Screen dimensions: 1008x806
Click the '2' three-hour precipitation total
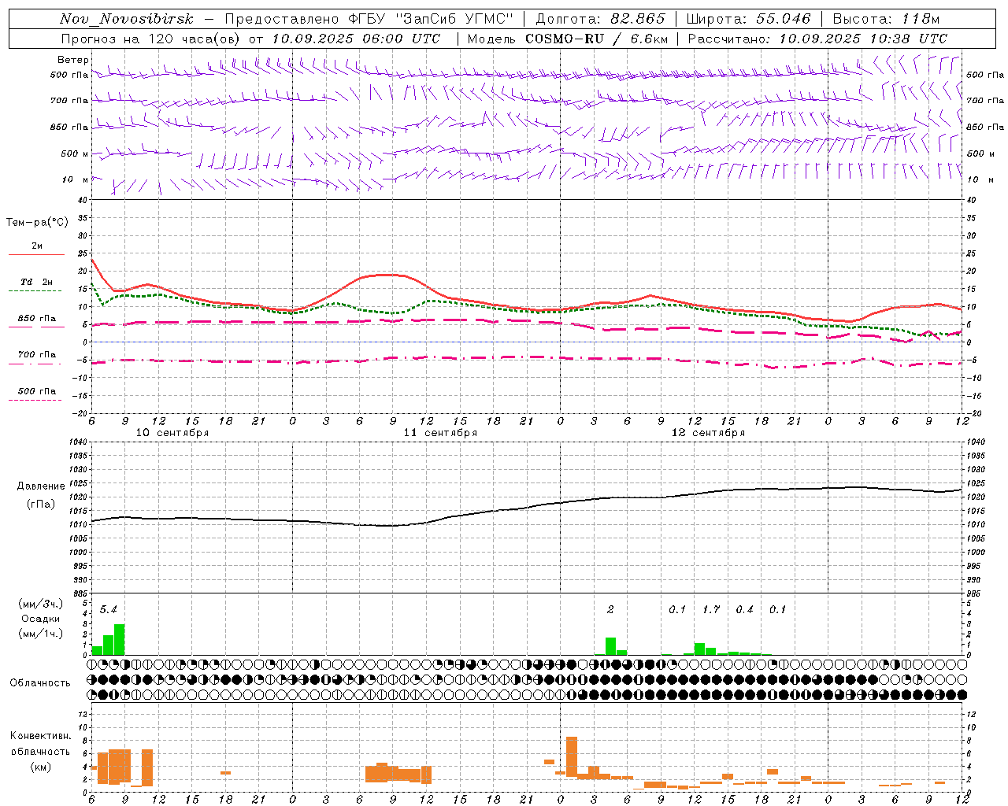[610, 610]
